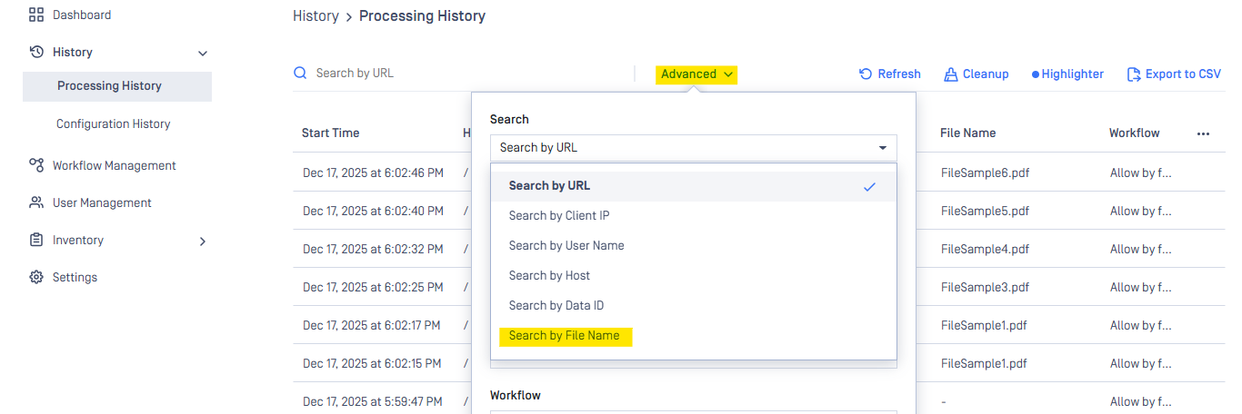Click the History clock icon in sidebar
Screen dimensions: 1242x414
(x=36, y=52)
